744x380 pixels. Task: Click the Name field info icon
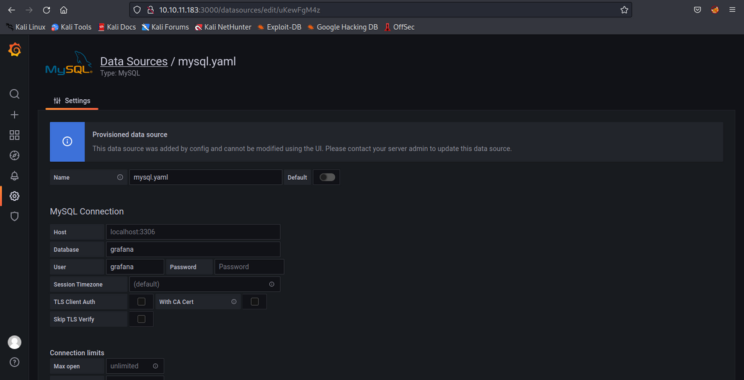120,177
